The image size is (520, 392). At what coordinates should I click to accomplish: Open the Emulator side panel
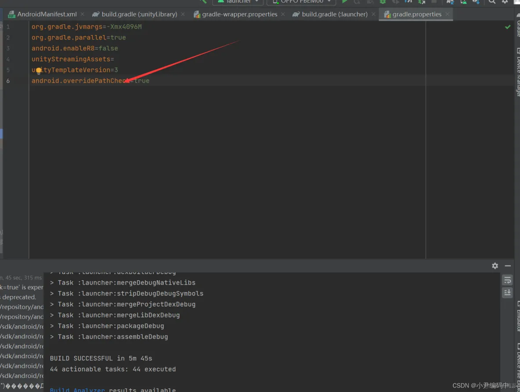coord(518,316)
